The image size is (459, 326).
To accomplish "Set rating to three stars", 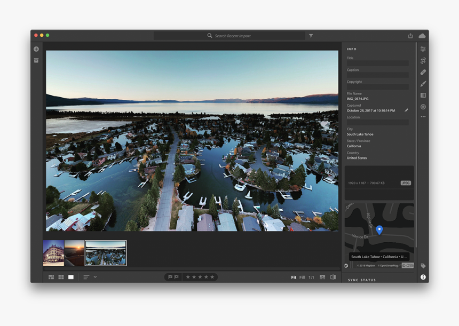I will point(200,277).
